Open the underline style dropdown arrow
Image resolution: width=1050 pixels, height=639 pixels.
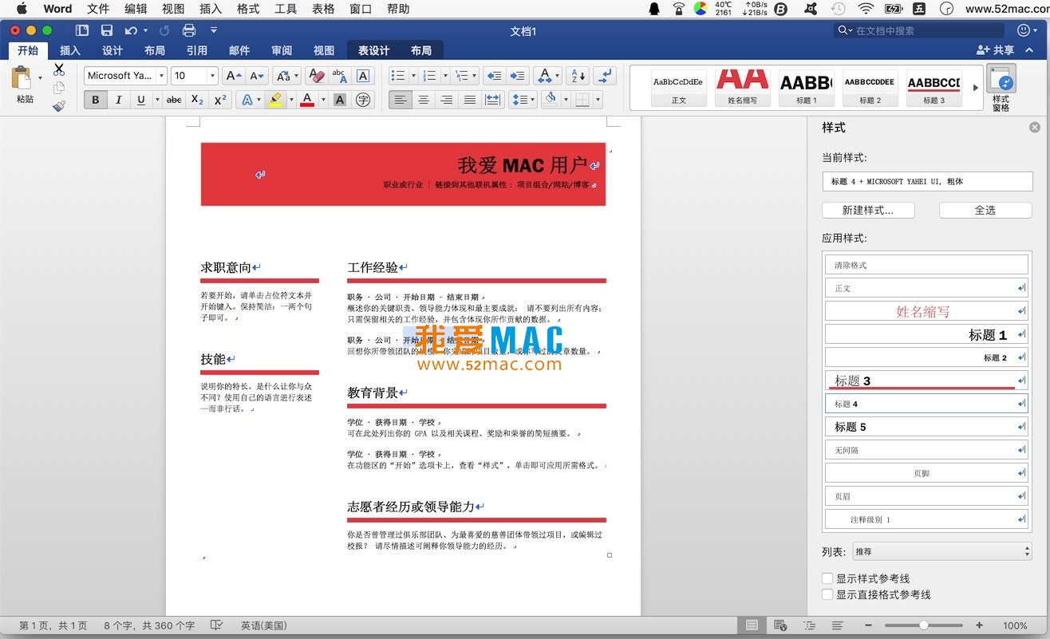[x=156, y=100]
